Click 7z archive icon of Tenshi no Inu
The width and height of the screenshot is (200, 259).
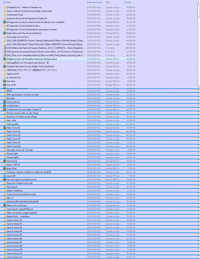pos(5,52)
